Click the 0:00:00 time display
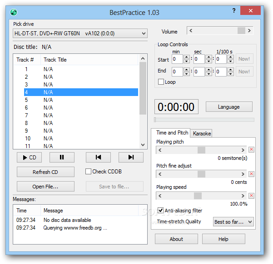273x264 pixels. [x=176, y=106]
